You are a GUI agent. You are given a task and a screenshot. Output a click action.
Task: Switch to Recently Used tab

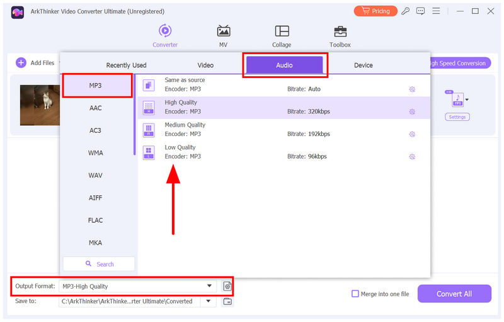click(x=126, y=66)
